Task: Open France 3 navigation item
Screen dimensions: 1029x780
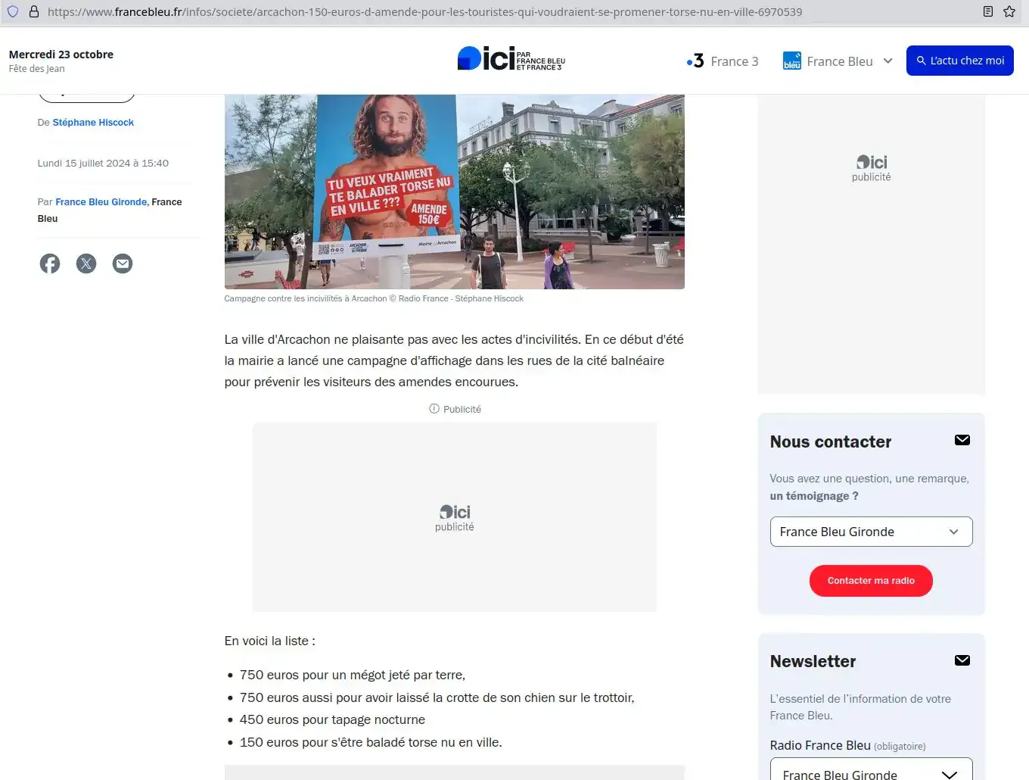Action: pos(723,61)
